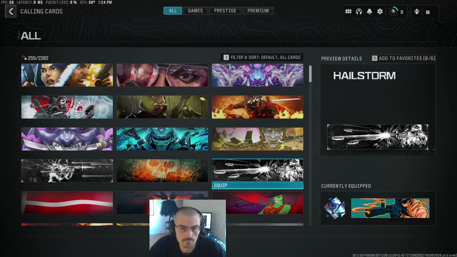Click the currently equipped calling card

click(x=390, y=208)
